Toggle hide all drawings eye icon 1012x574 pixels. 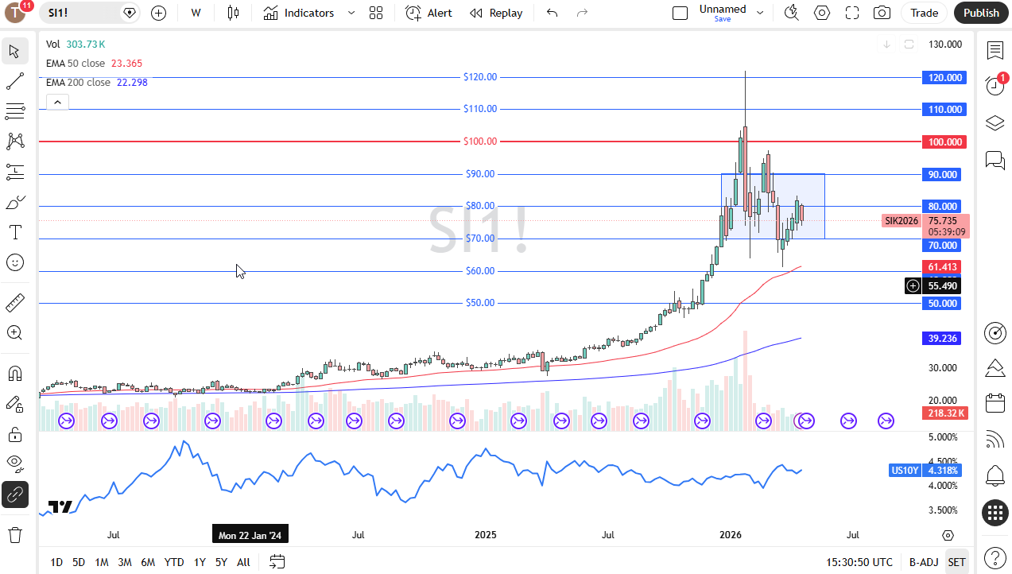(14, 462)
